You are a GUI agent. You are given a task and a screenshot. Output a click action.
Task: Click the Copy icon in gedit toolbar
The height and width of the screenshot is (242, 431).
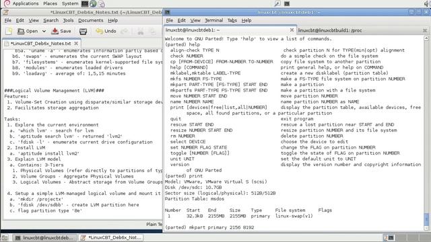[152, 32]
